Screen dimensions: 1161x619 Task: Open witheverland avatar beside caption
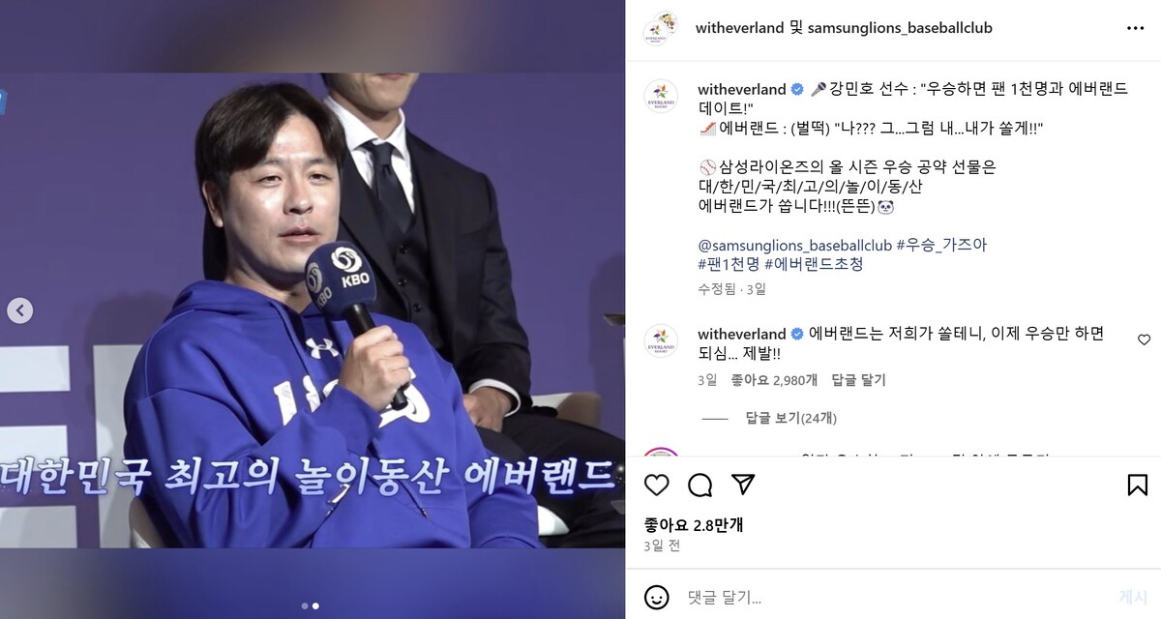[661, 96]
